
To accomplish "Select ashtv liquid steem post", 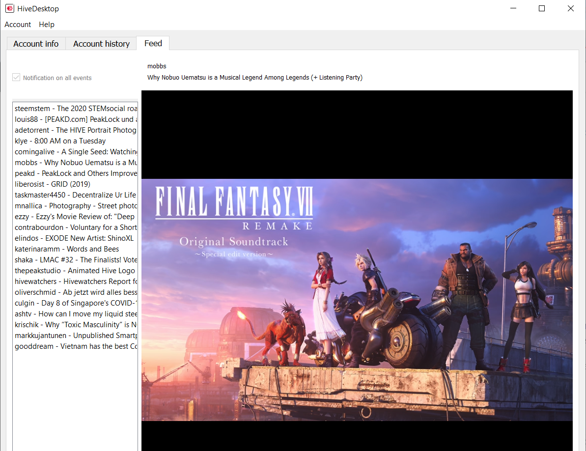I will [76, 314].
